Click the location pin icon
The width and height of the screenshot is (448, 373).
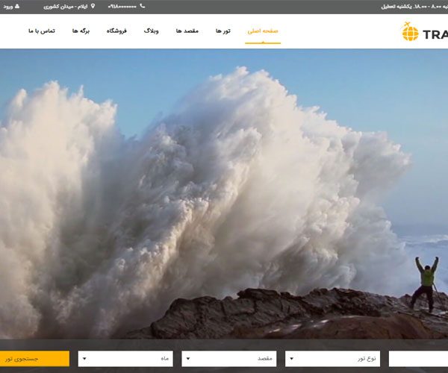(x=93, y=6)
